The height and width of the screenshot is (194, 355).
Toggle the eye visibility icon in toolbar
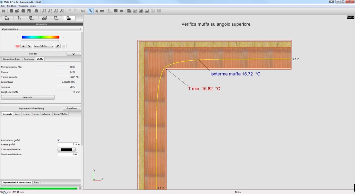121,11
